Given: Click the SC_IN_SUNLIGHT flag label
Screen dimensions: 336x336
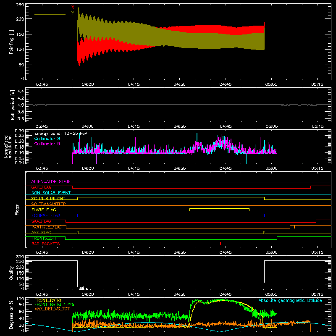Looking at the screenshot, I should tap(48, 198).
